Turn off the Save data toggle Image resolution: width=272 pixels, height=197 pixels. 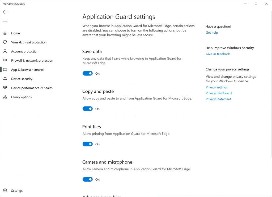(x=87, y=73)
